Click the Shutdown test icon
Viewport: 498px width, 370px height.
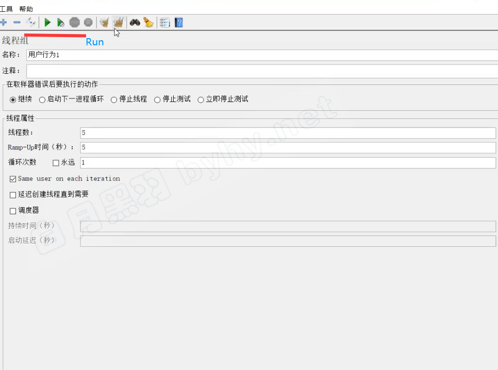(88, 23)
